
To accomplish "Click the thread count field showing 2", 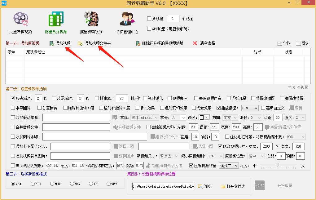I will pos(173,19).
